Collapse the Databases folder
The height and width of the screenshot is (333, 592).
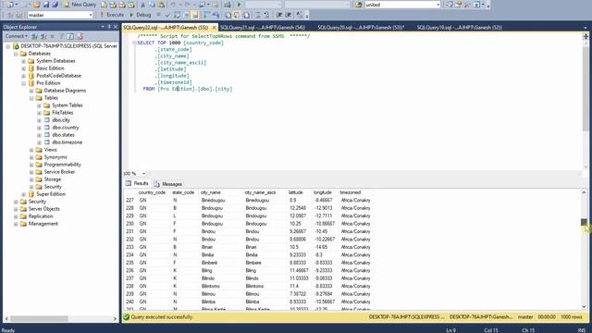coord(16,54)
